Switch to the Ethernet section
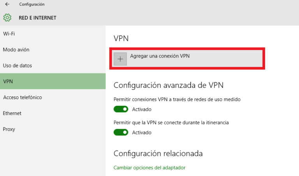Image resolution: width=299 pixels, height=176 pixels. pyautogui.click(x=12, y=113)
